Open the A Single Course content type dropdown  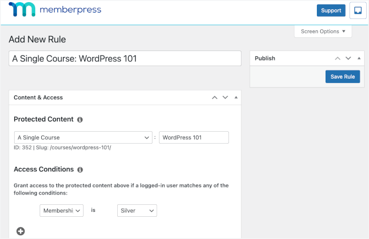coord(83,138)
